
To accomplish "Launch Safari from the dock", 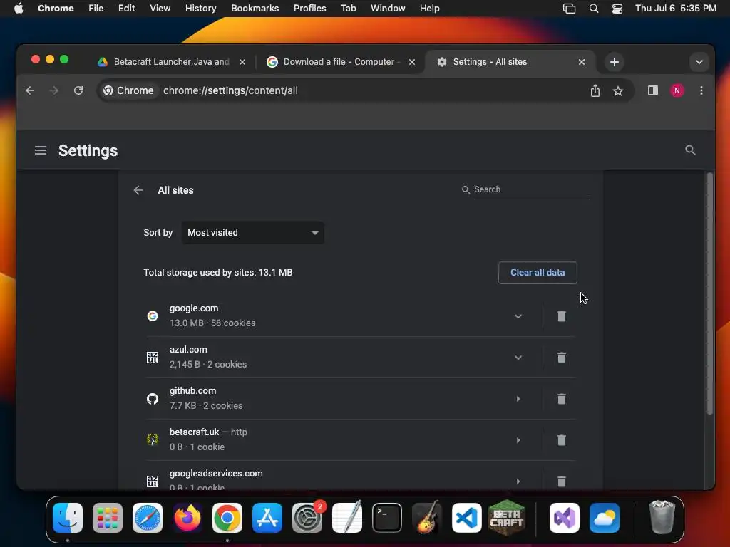I will [148, 517].
